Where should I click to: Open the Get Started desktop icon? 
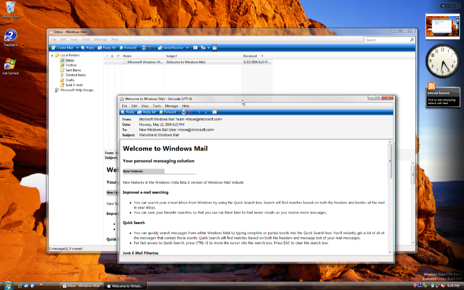point(10,66)
